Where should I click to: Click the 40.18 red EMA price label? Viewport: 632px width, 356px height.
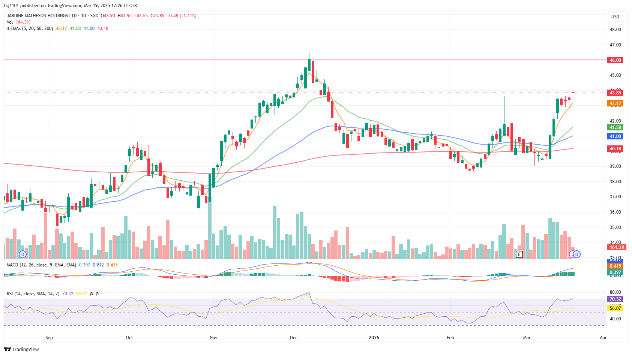coord(615,149)
